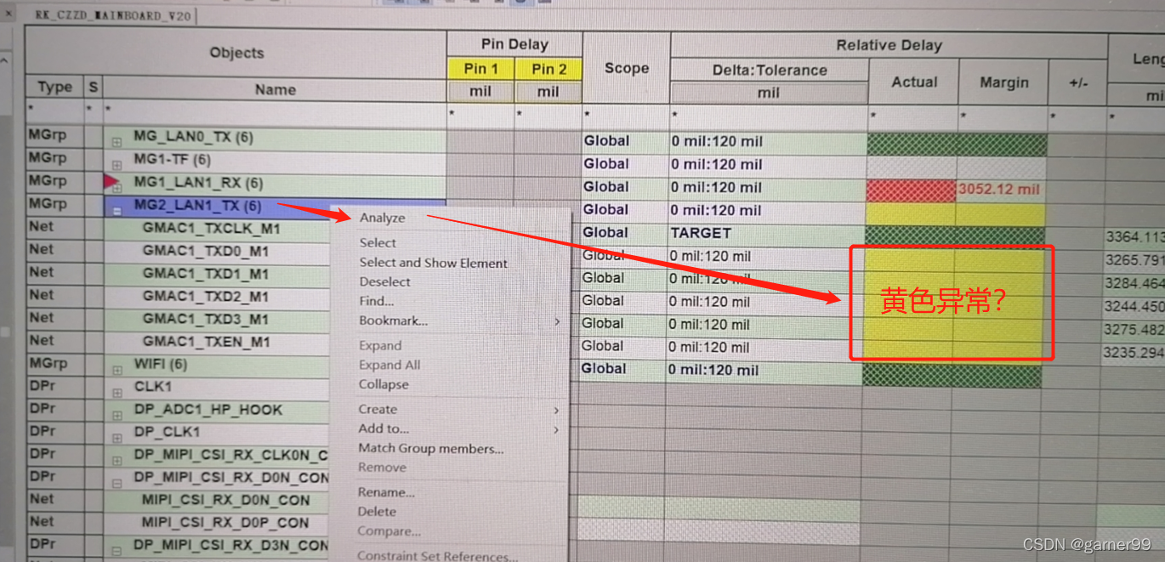1165x562 pixels.
Task: Expand the MG_LAN0_TX match group
Action: [x=116, y=142]
